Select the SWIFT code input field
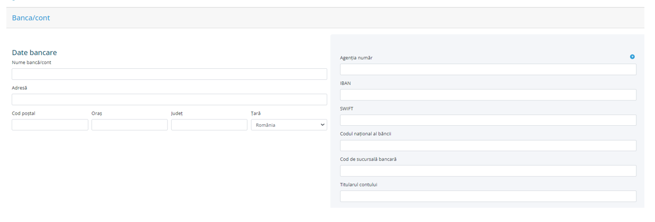Image resolution: width=655 pixels, height=222 pixels. (x=488, y=120)
